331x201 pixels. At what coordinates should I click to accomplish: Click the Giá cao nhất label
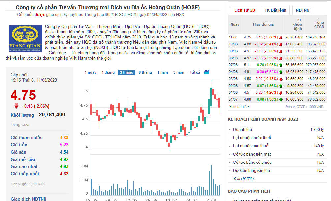(24, 166)
